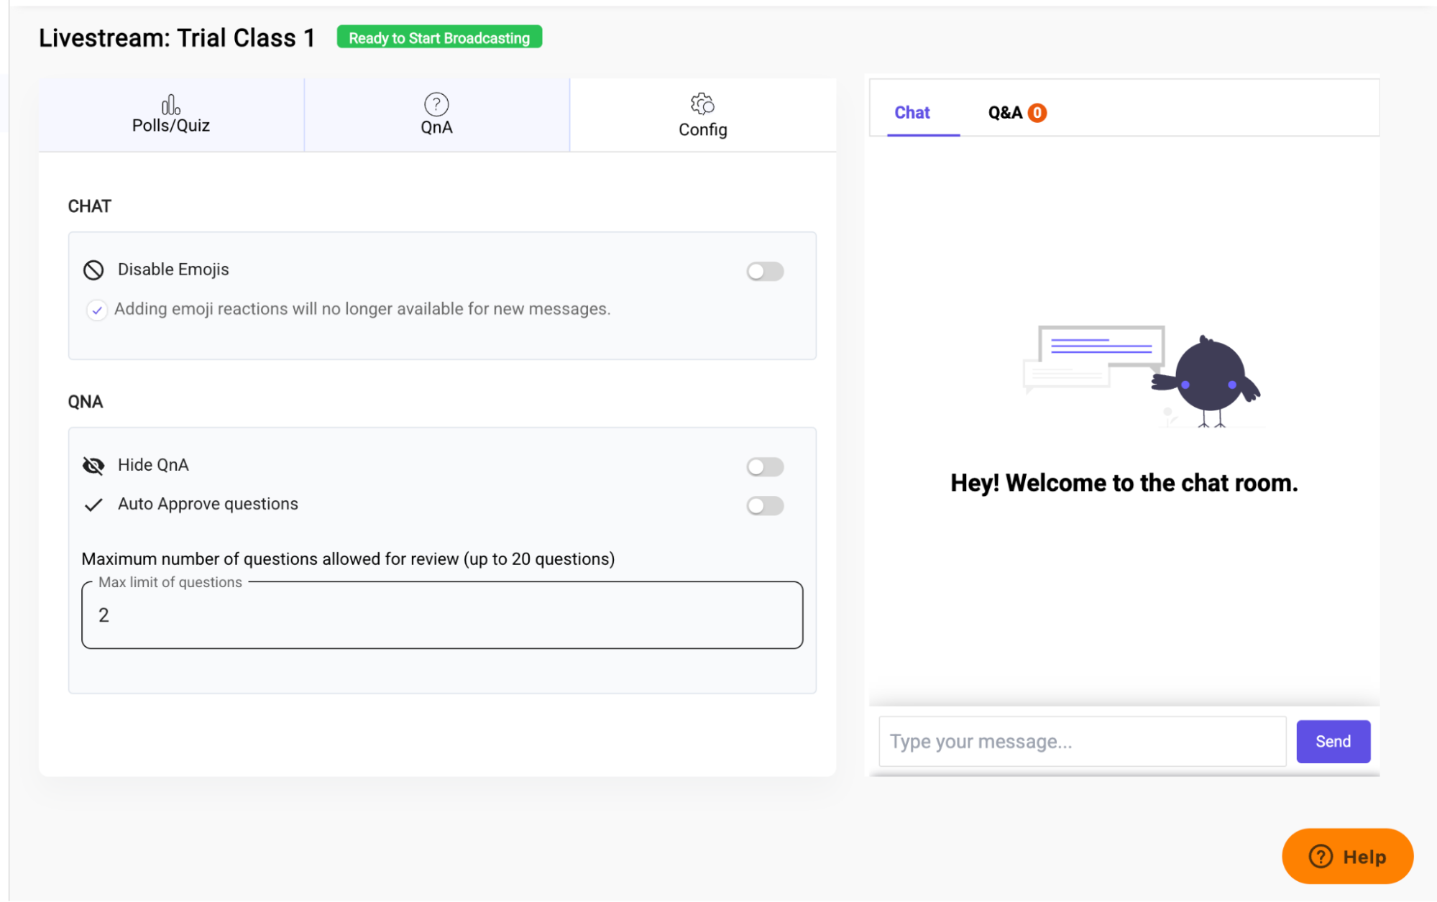Click the QnA question mark icon
The width and height of the screenshot is (1437, 902).
tap(436, 104)
